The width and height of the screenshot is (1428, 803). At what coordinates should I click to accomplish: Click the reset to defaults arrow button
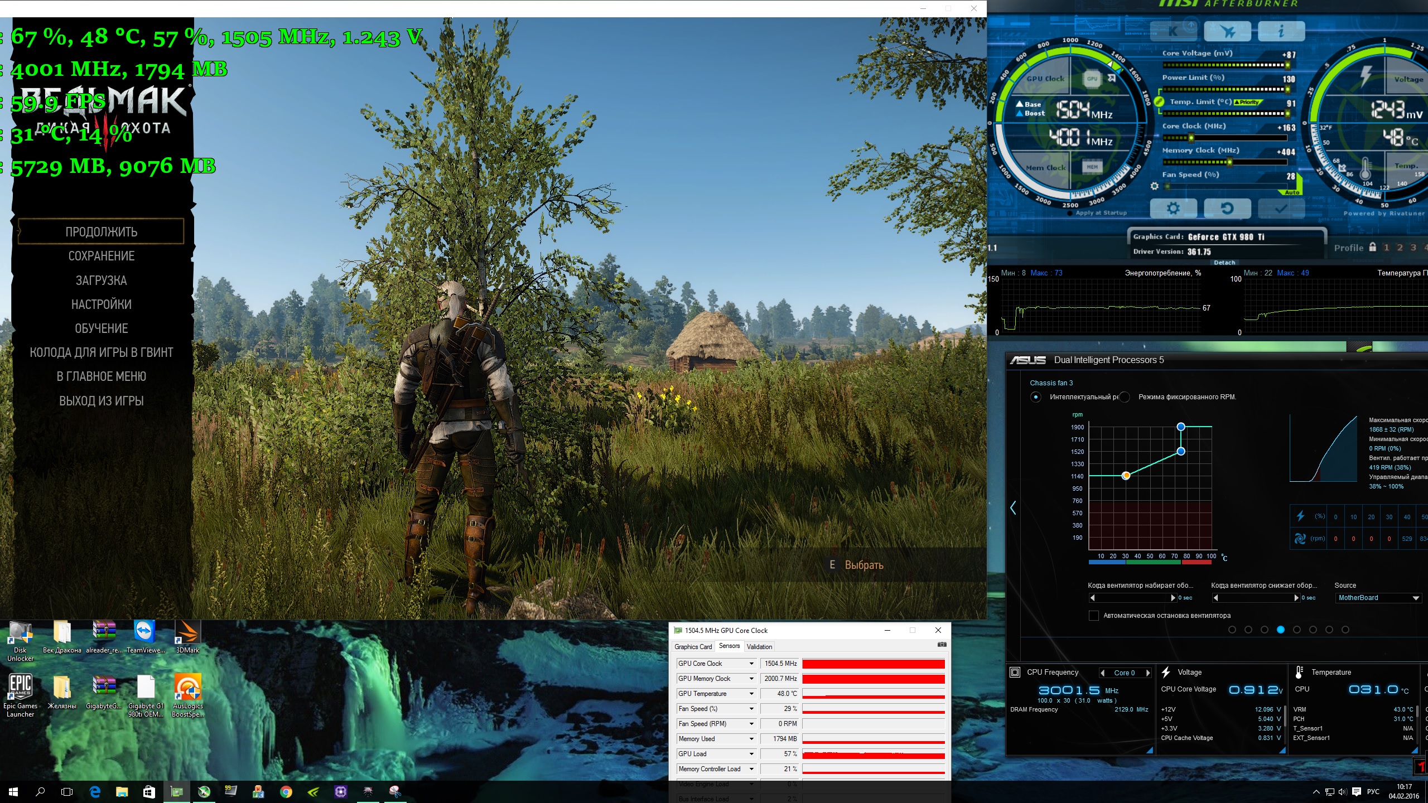pos(1227,209)
